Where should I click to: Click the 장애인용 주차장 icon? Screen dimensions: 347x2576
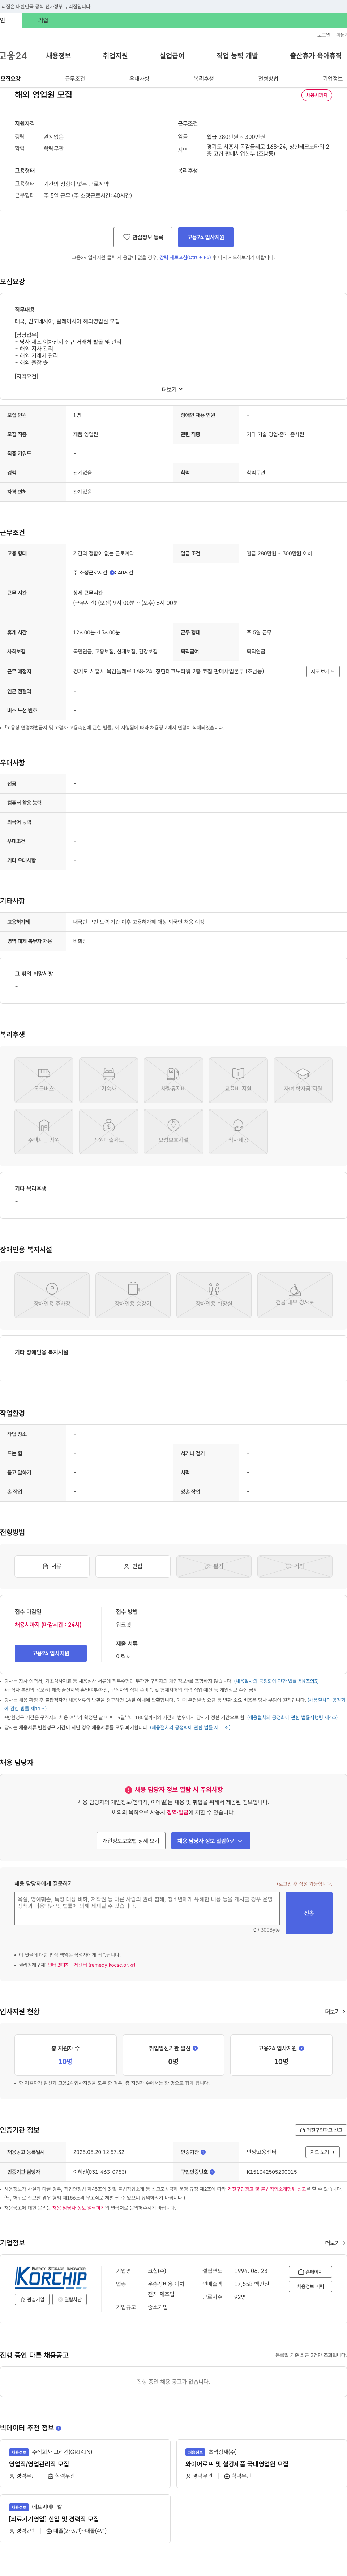(x=52, y=1295)
